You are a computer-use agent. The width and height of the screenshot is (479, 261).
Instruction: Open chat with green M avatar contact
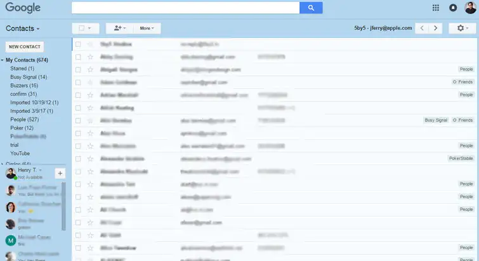click(x=11, y=241)
